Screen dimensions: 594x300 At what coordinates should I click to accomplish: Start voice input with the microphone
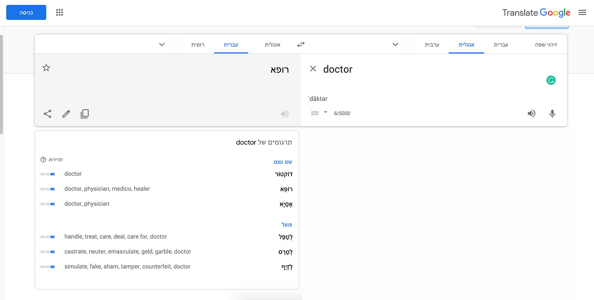pyautogui.click(x=552, y=114)
